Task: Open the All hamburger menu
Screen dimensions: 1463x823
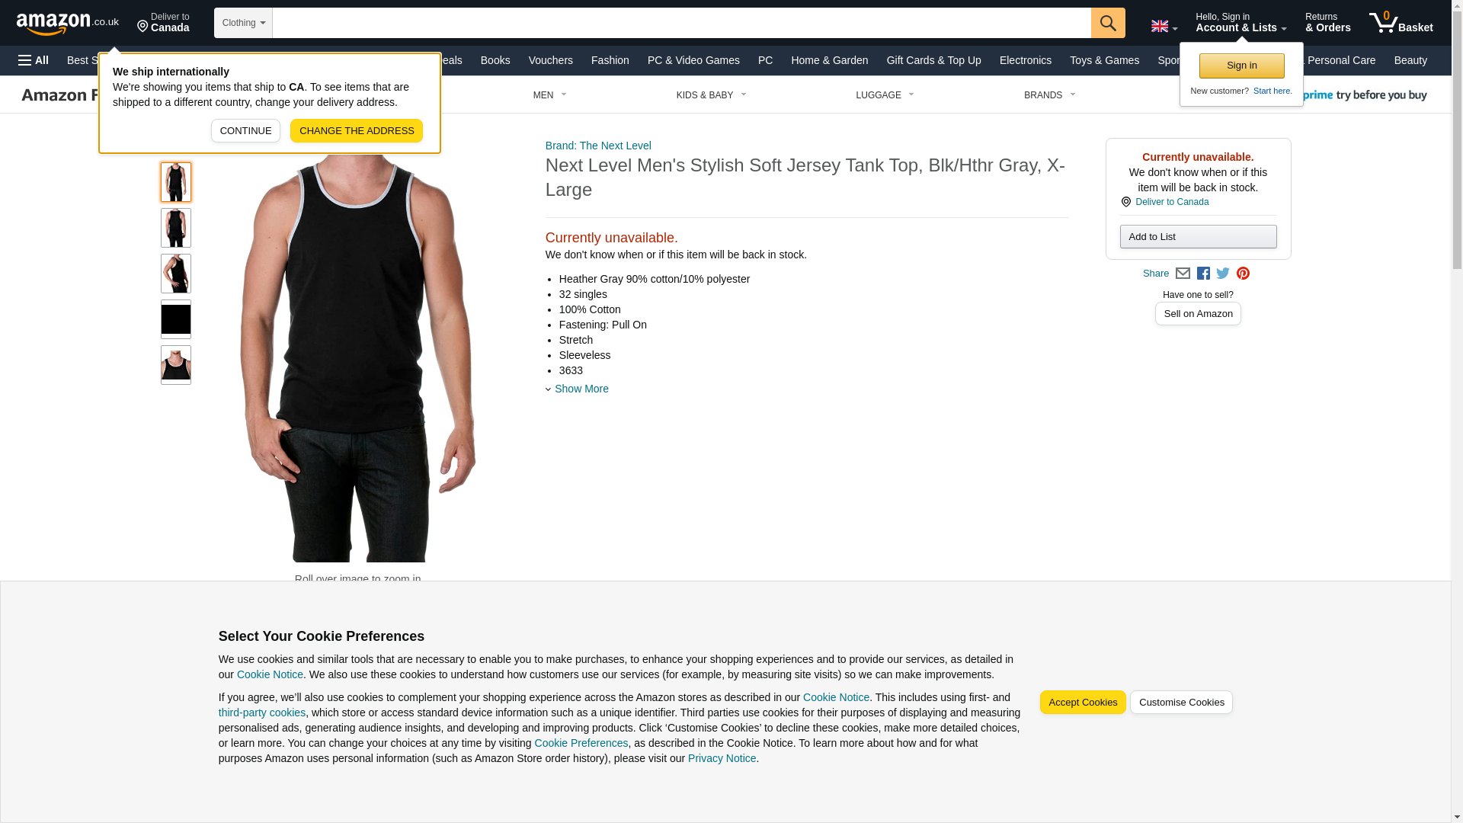Action: [x=34, y=60]
